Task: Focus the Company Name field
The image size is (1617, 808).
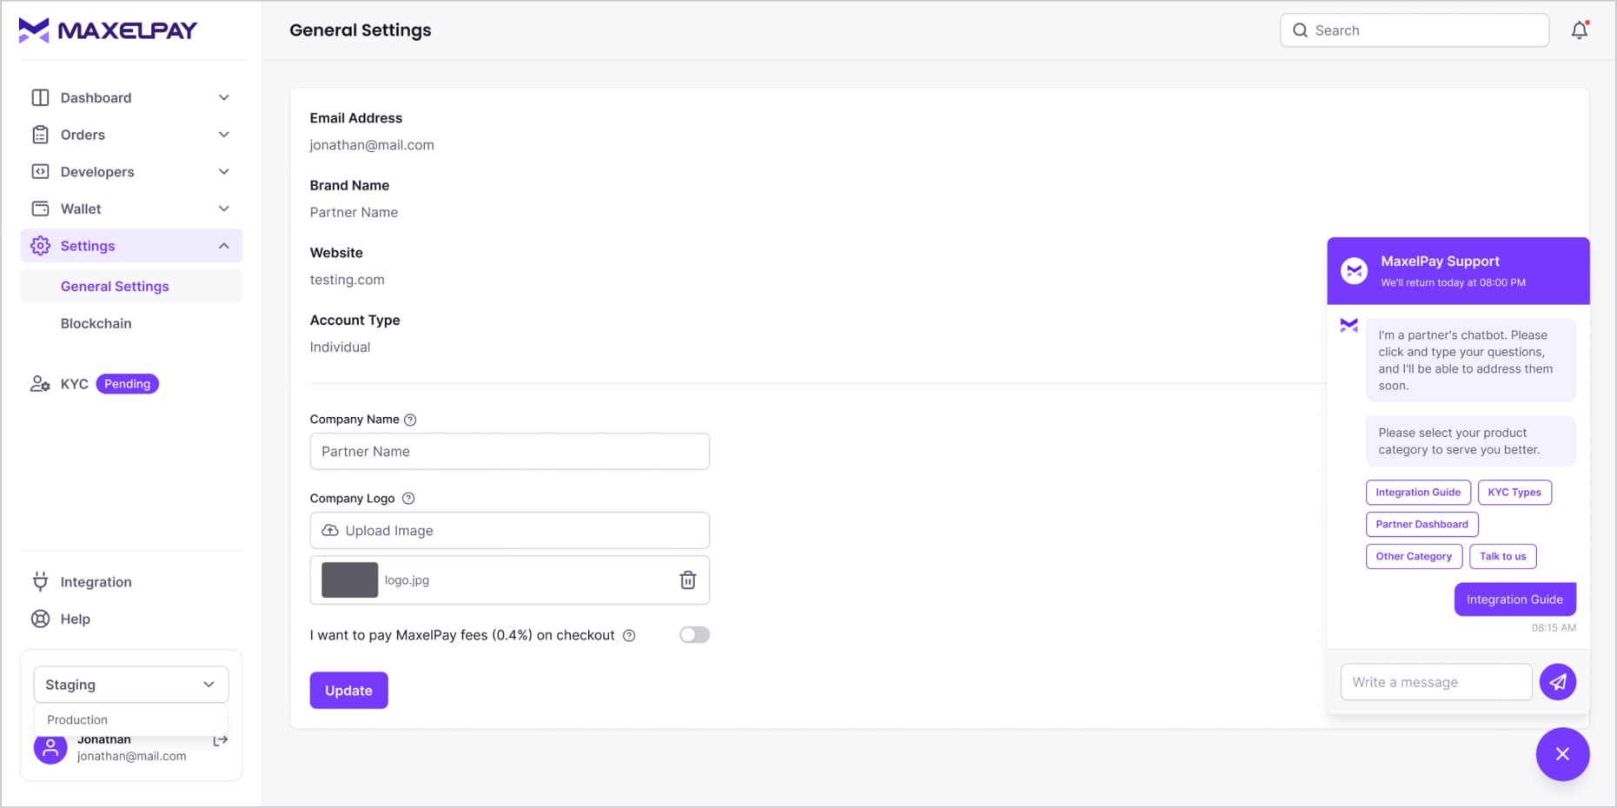Action: (509, 451)
